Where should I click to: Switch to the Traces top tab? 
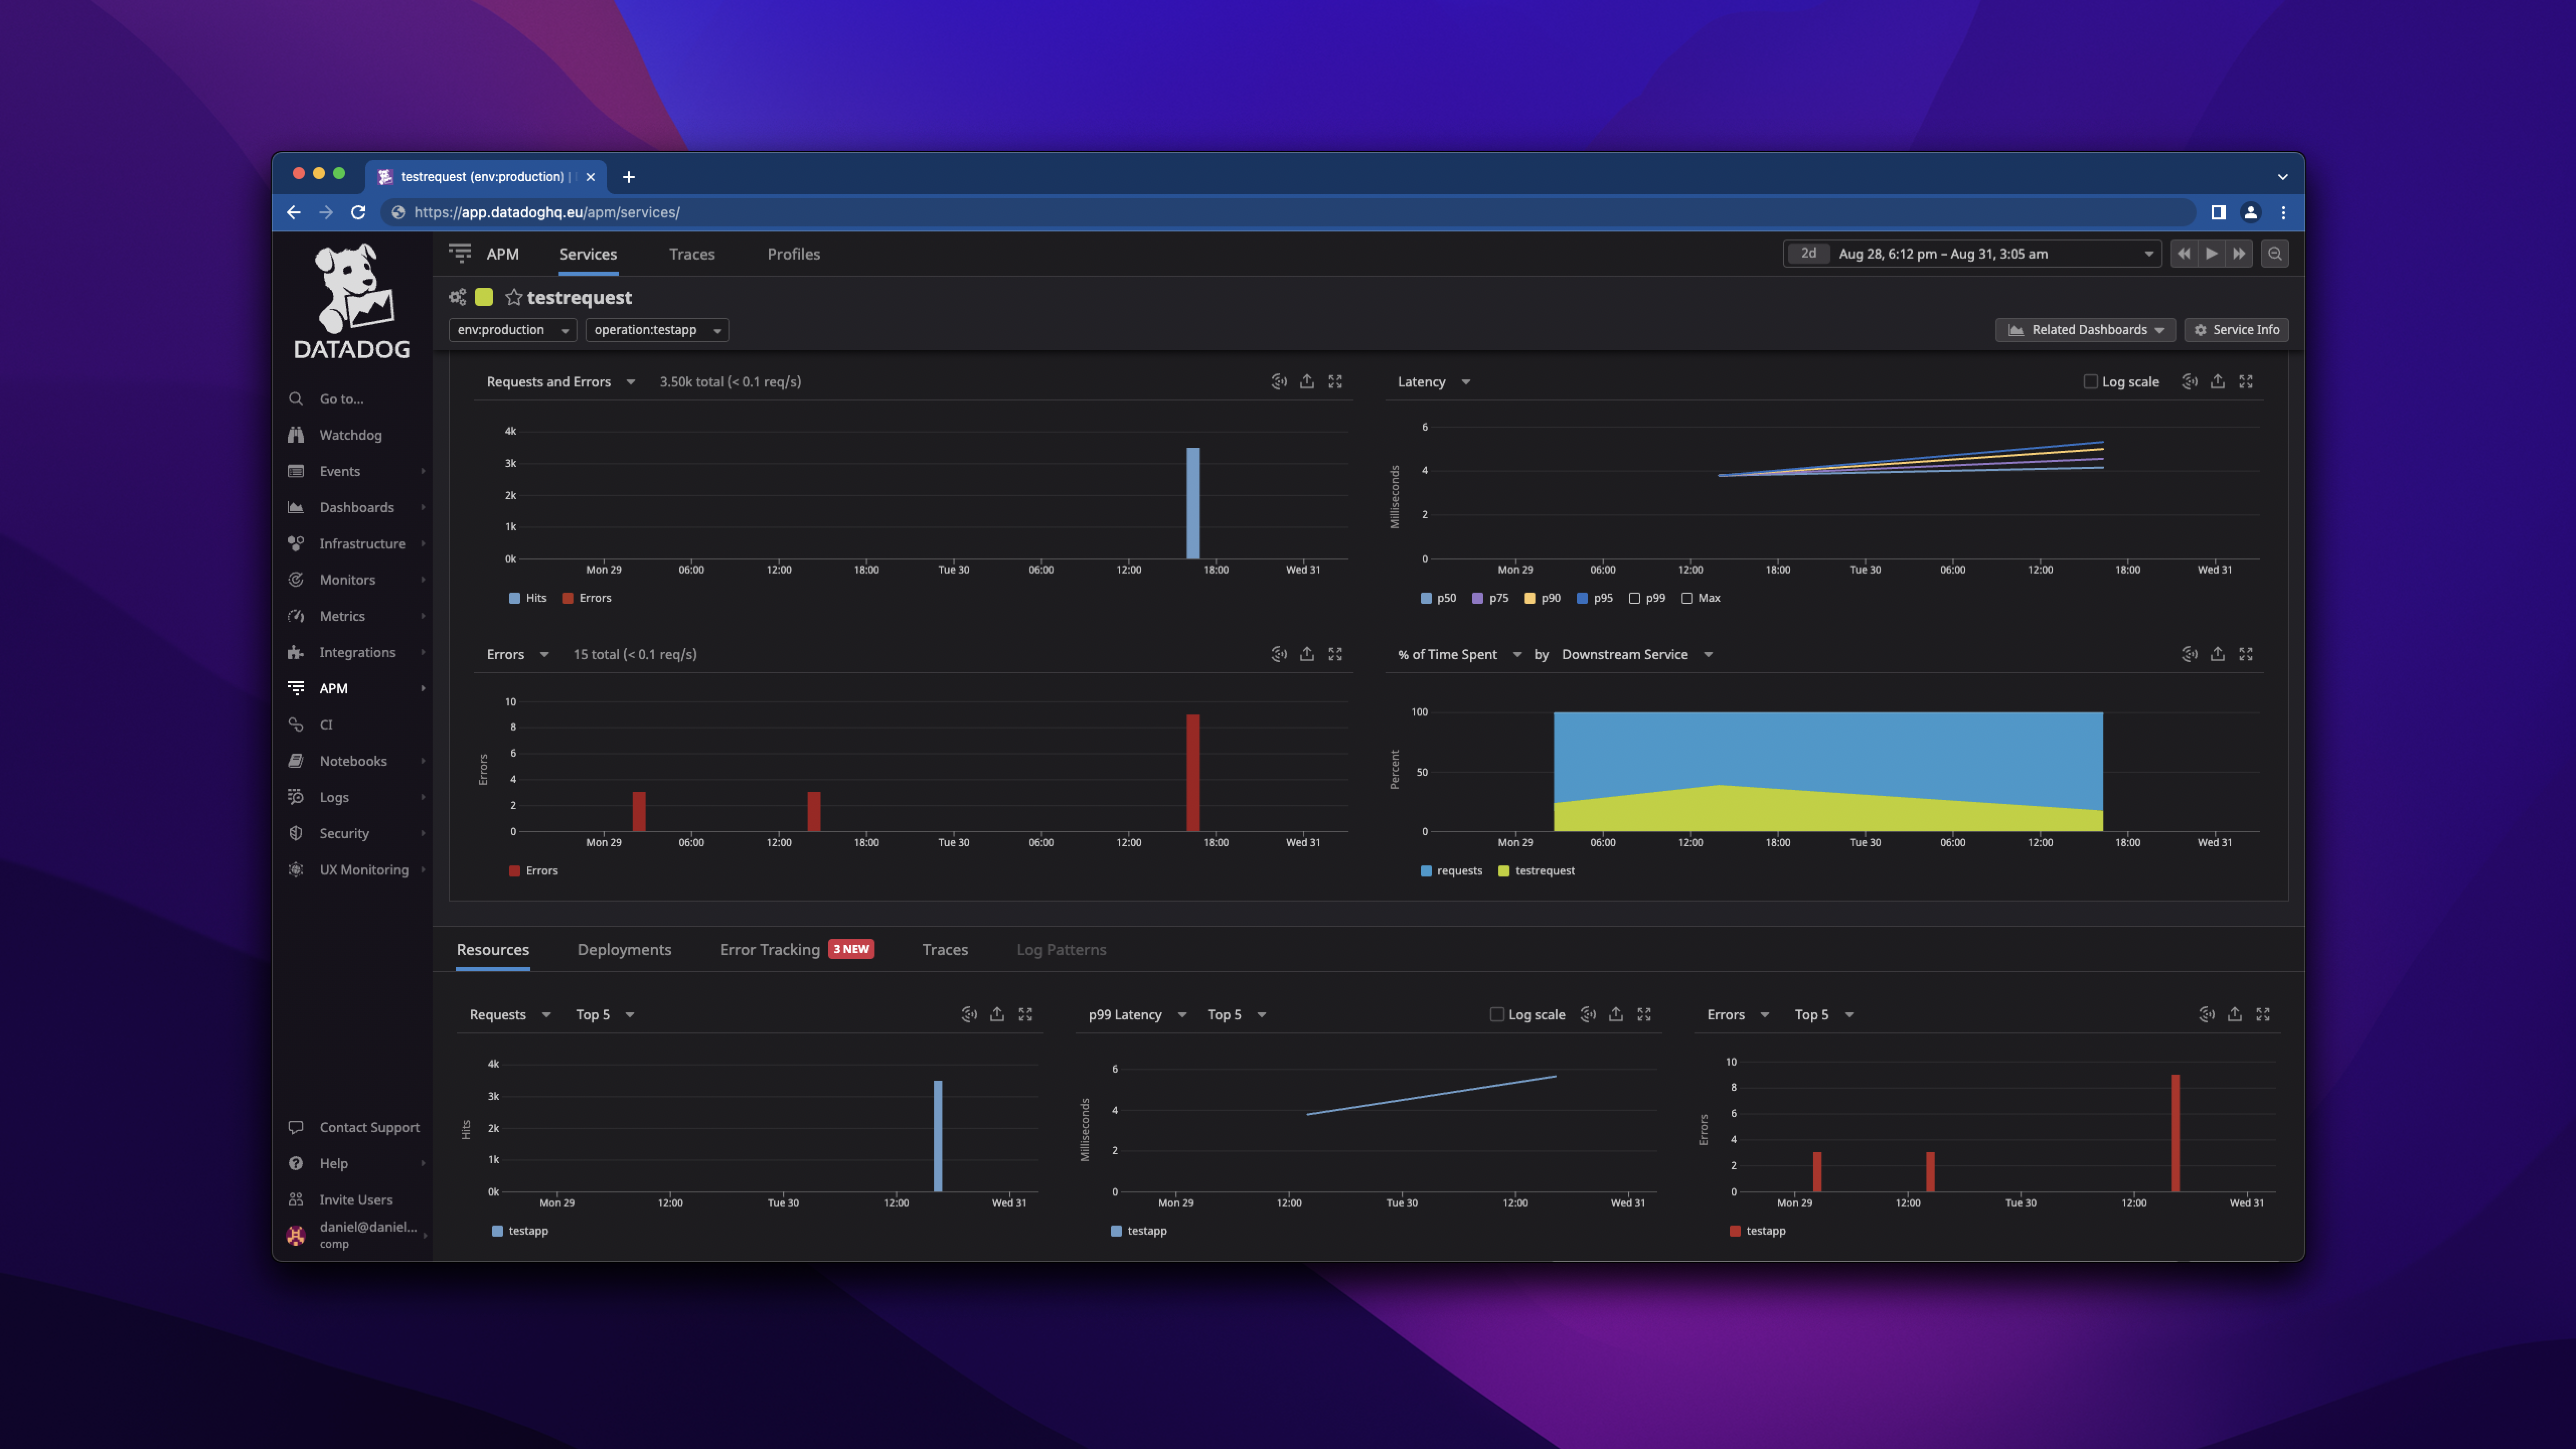[691, 254]
